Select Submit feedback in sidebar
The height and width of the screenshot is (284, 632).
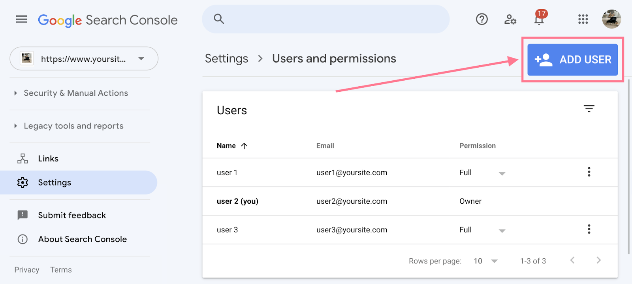pyautogui.click(x=72, y=216)
